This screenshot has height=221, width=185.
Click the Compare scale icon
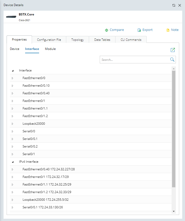(107, 30)
